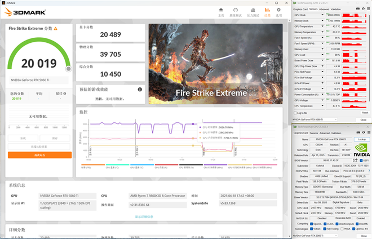Click the BIOS Version share/export icon
The width and height of the screenshot is (372, 239).
tap(355, 161)
